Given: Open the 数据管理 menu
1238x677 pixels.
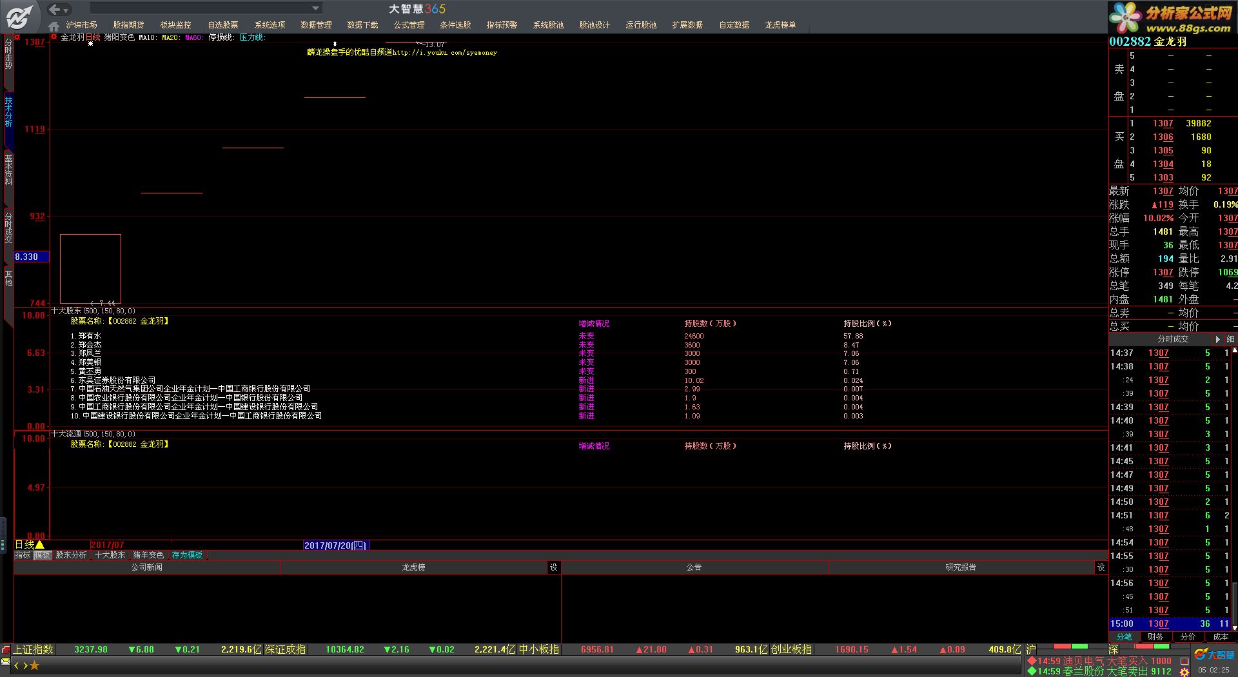Looking at the screenshot, I should 316,25.
